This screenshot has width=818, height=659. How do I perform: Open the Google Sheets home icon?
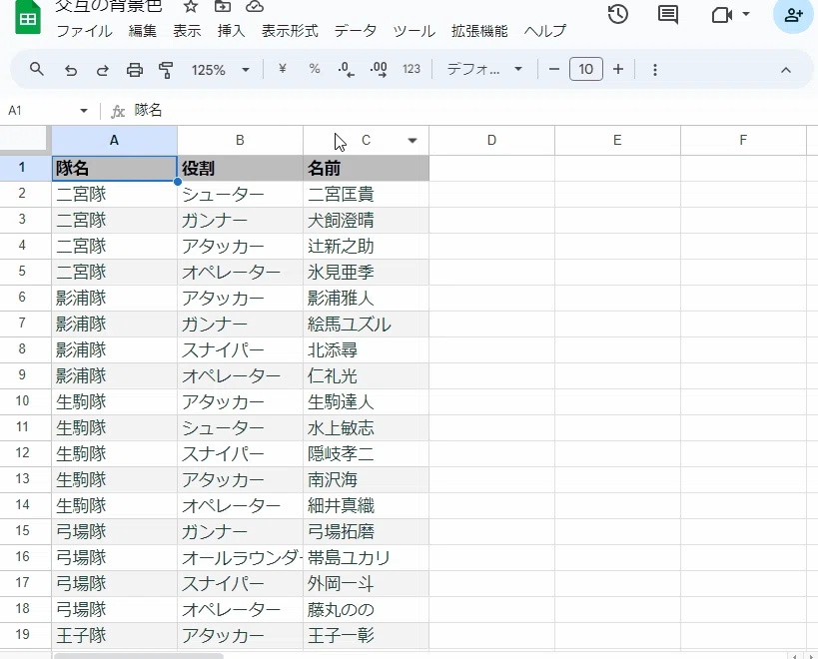pos(28,19)
